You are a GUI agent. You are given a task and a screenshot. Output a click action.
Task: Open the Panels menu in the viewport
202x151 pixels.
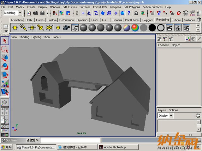pyautogui.click(x=56, y=37)
